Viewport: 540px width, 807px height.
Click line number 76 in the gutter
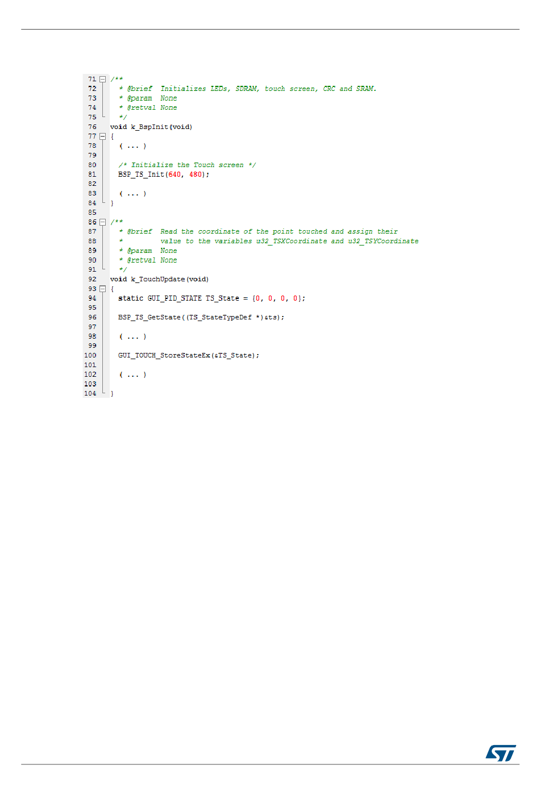point(92,127)
